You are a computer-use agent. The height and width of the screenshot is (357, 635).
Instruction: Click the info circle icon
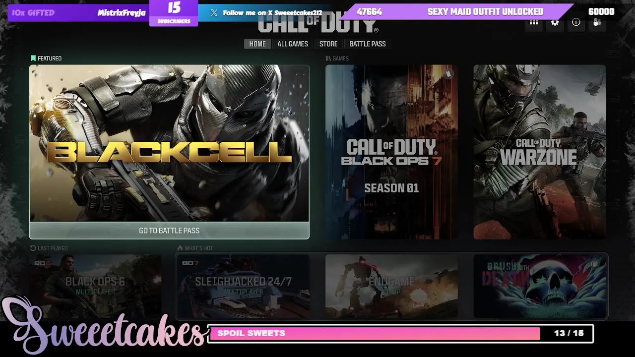576,22
